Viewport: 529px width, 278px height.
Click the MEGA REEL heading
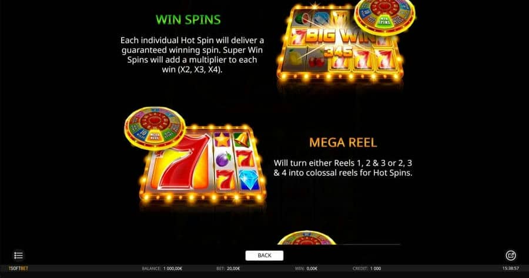(343, 142)
